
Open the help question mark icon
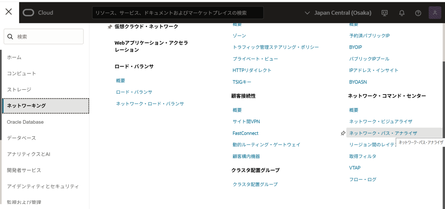coord(418,13)
